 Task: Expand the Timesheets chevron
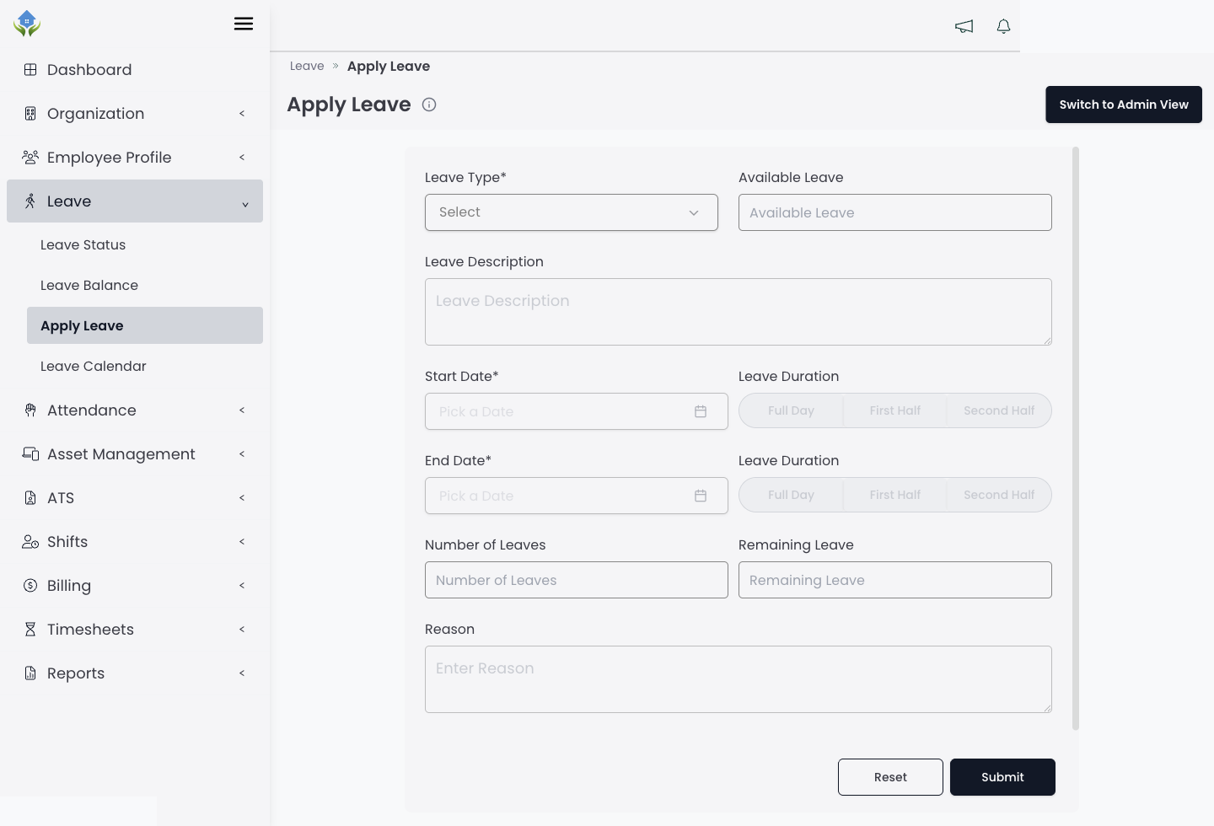[242, 630]
